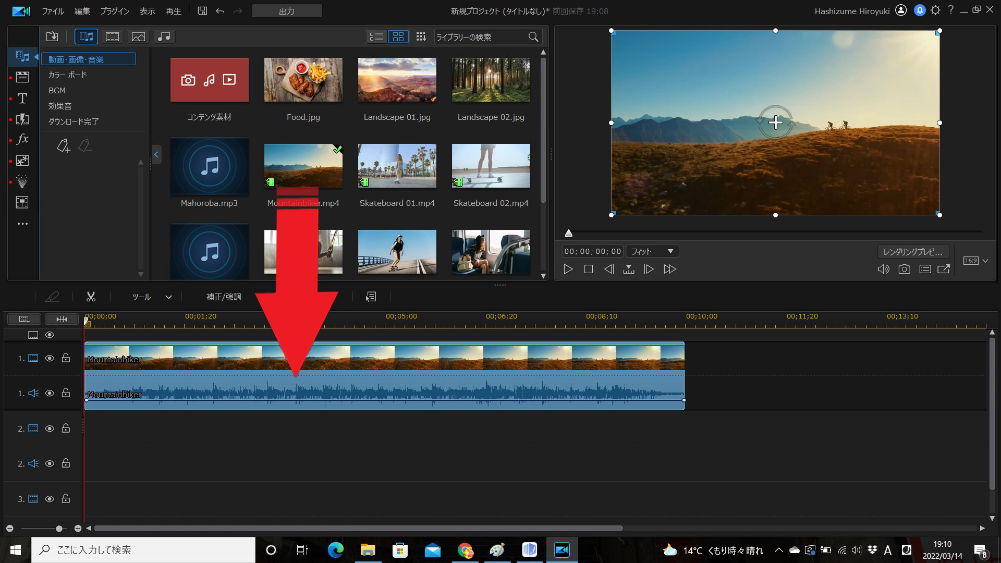Click the 出力 button
Viewport: 1001px width, 563px height.
(x=287, y=11)
